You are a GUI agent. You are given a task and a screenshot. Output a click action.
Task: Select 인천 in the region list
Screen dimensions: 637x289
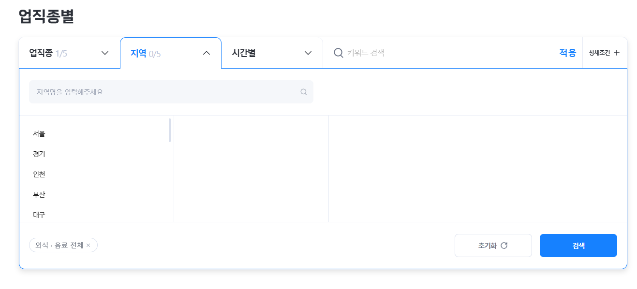[x=39, y=174]
